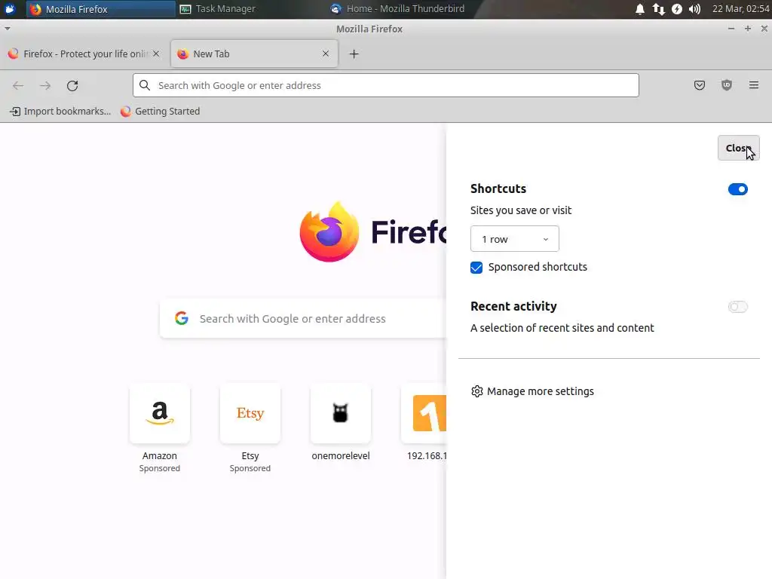
Task: Click 'A selection of recent sites and content'
Action: pos(562,328)
